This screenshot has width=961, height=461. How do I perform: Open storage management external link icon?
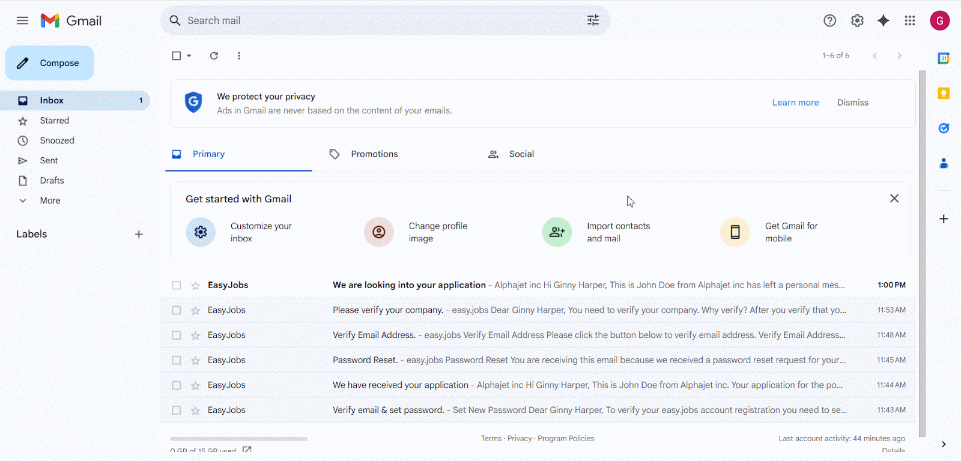247,450
